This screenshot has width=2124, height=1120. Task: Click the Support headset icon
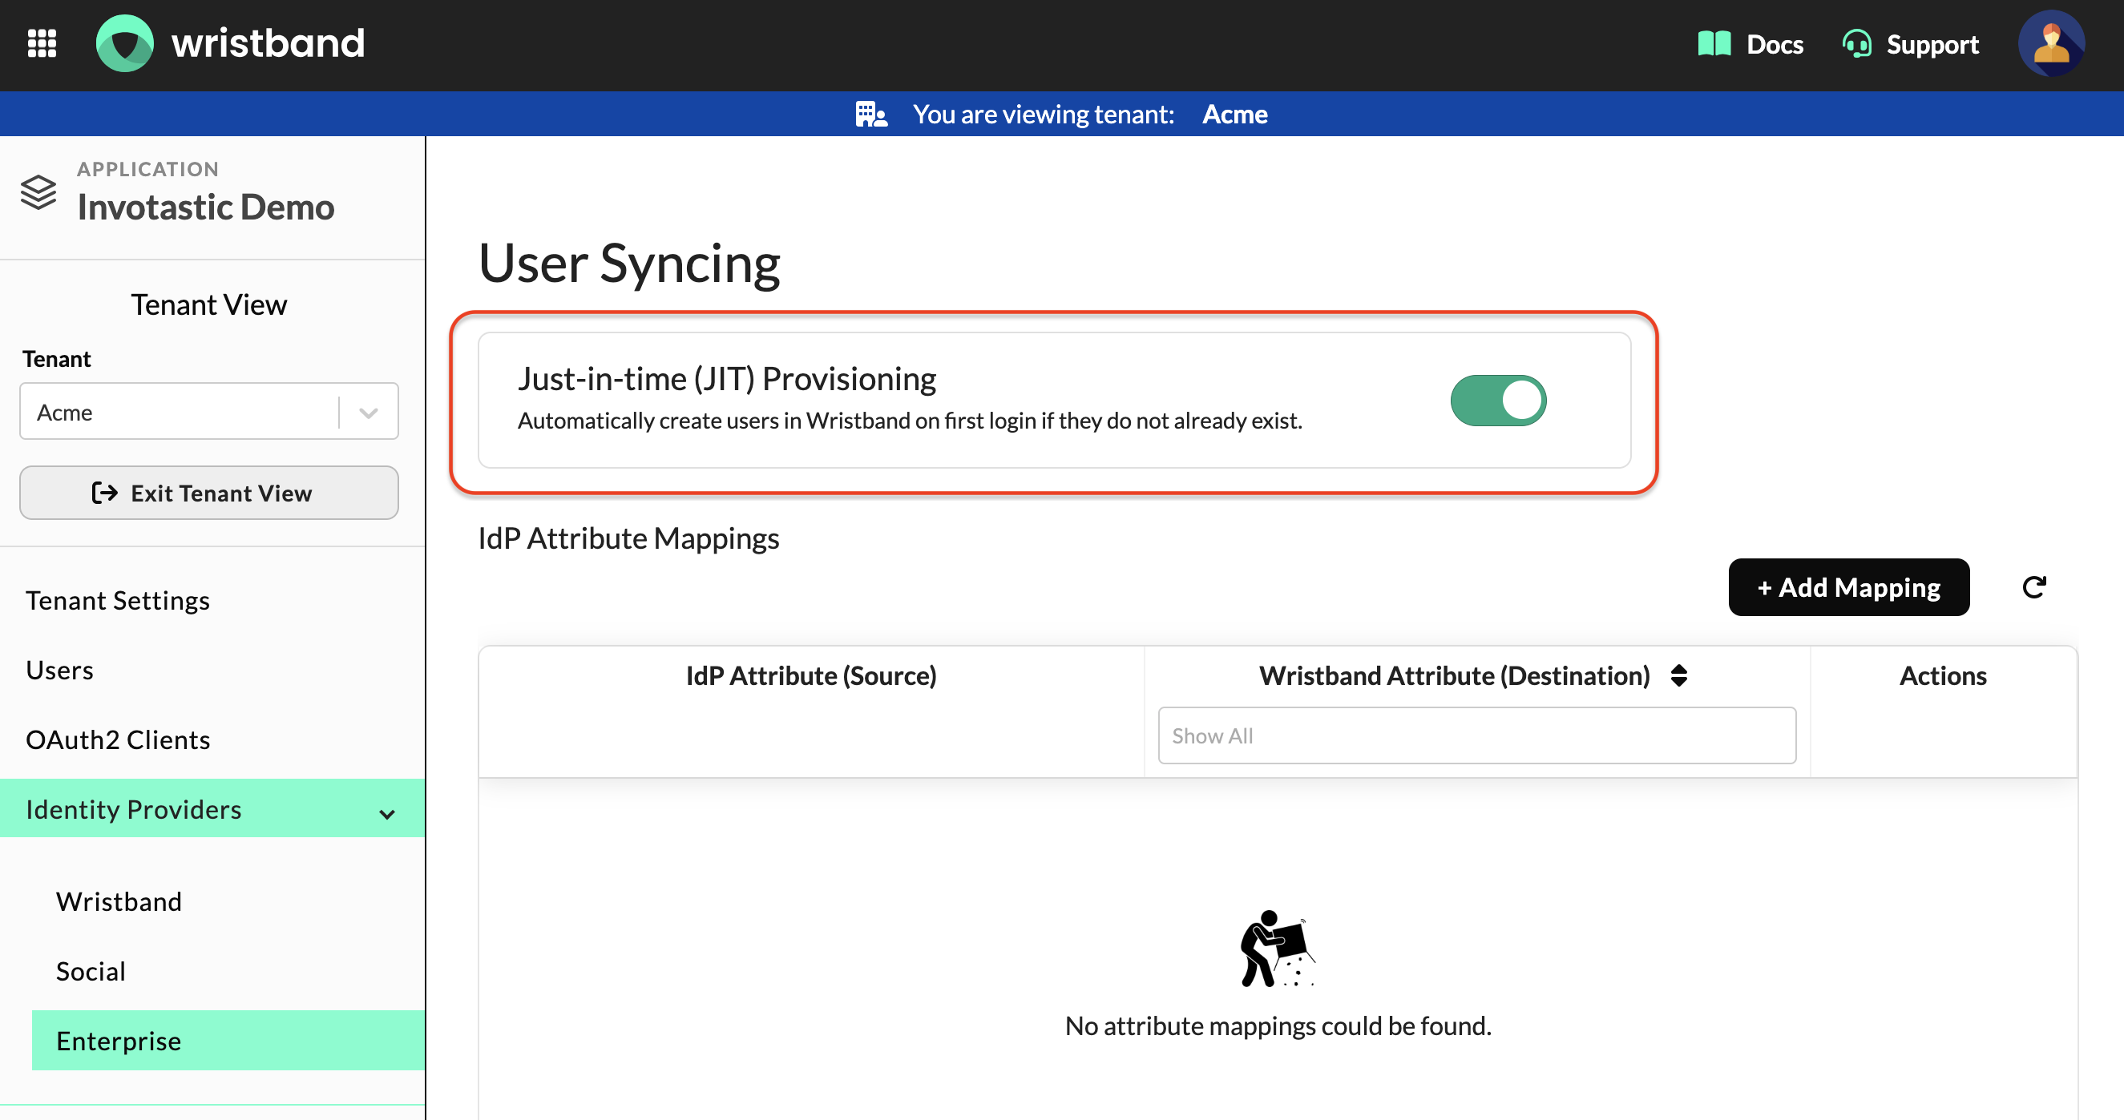click(x=1856, y=44)
